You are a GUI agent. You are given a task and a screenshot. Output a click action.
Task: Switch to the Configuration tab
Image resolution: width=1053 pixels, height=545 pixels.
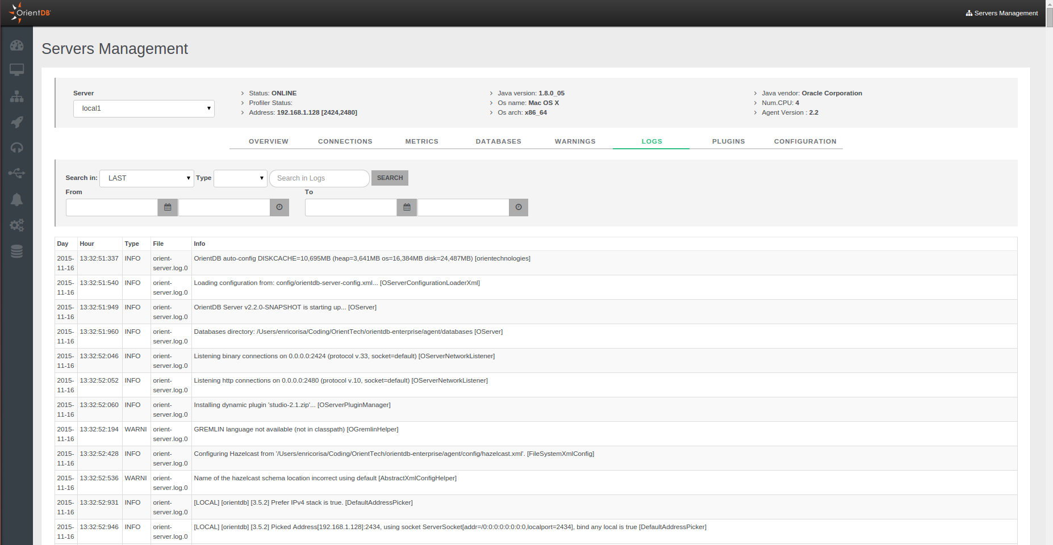pyautogui.click(x=805, y=141)
